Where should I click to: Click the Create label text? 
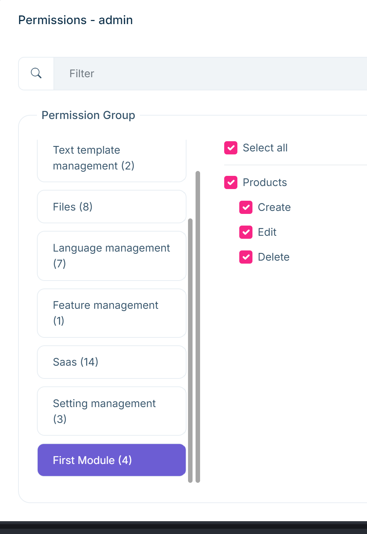pos(274,207)
